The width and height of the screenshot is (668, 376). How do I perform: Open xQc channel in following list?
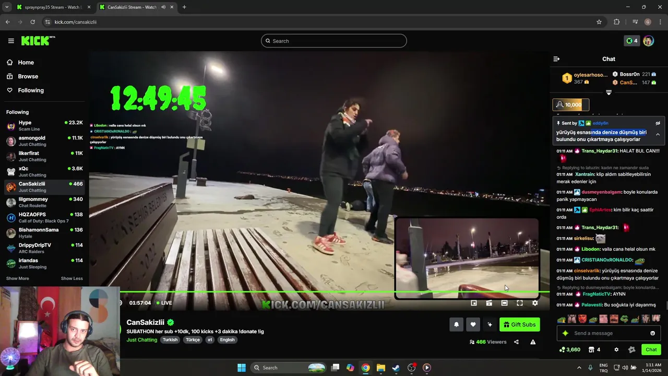(44, 172)
